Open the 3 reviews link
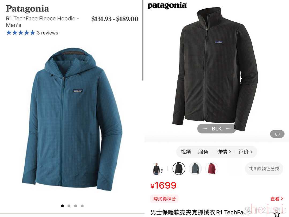 [47, 33]
